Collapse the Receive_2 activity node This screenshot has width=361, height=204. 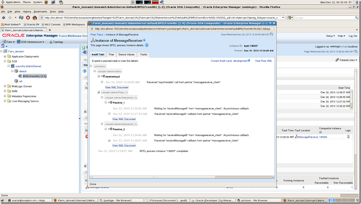click(x=106, y=129)
